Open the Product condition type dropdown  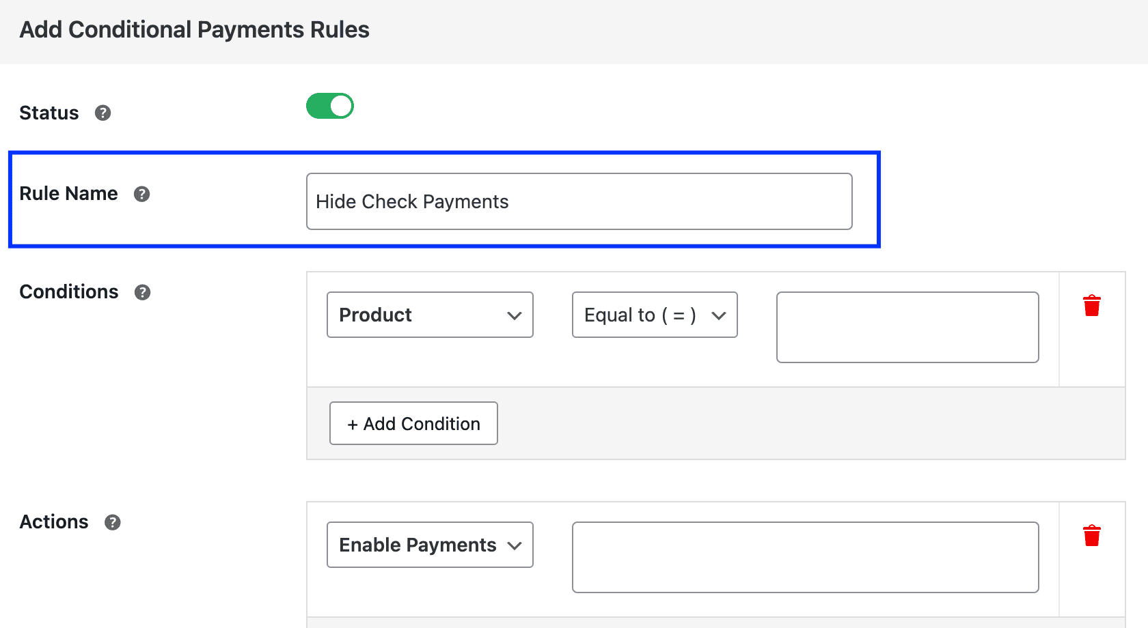click(429, 315)
